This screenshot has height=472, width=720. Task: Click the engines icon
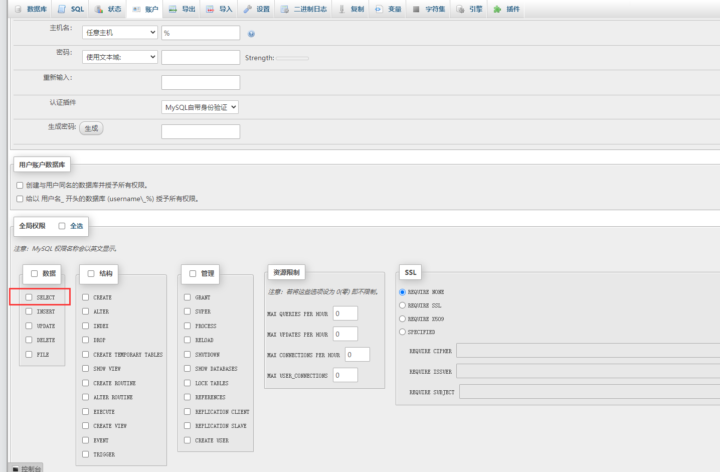pyautogui.click(x=460, y=9)
